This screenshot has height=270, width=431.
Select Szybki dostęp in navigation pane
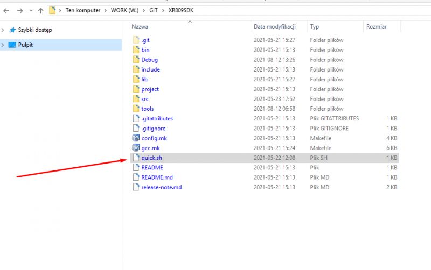pyautogui.click(x=35, y=30)
